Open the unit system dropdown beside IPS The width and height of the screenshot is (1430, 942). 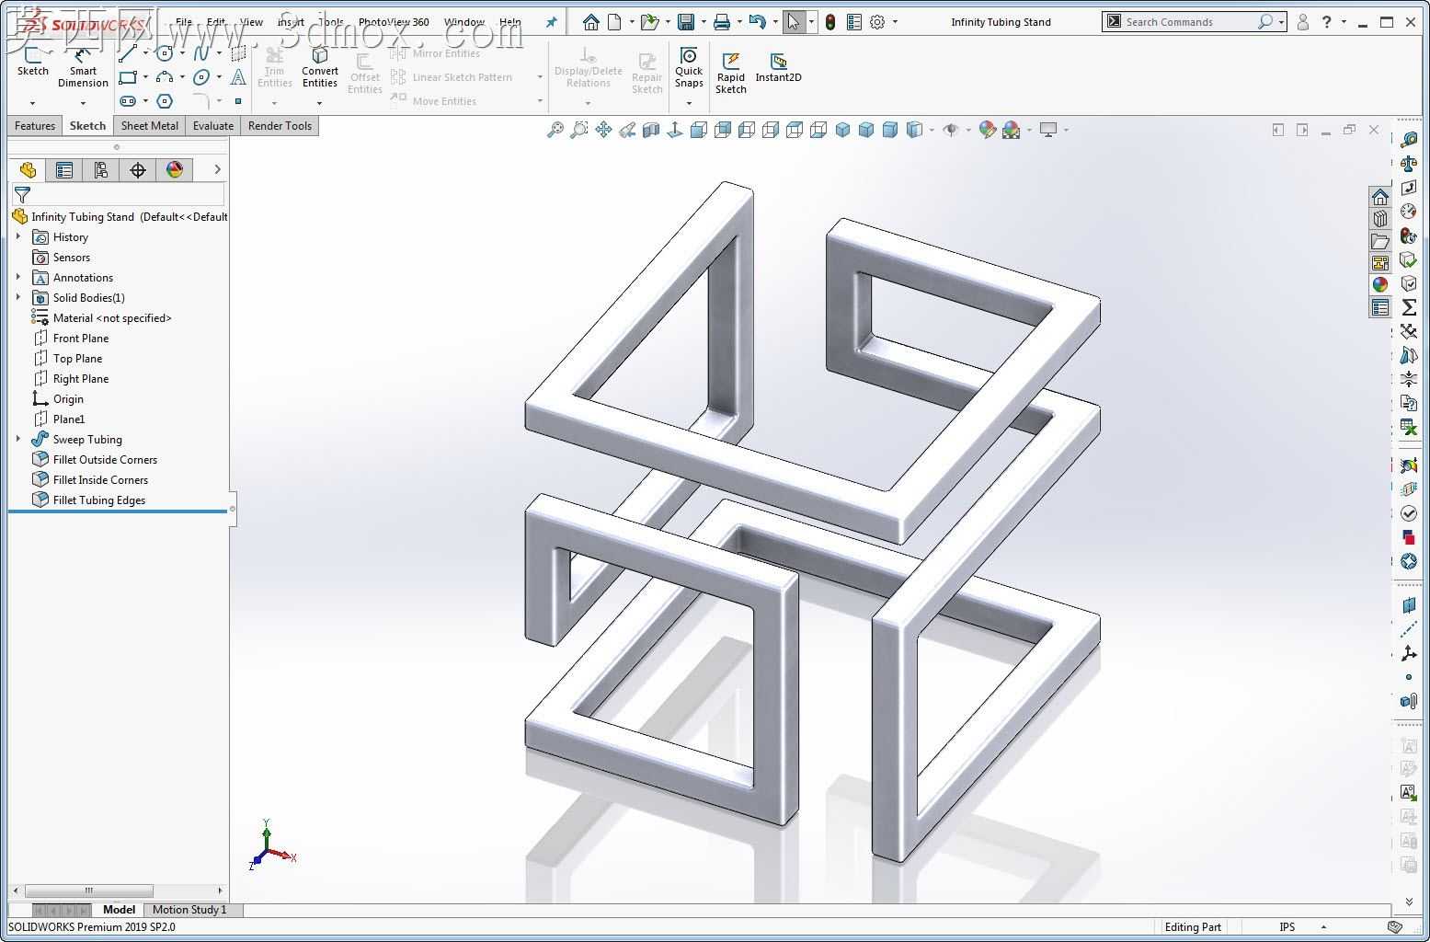[1323, 927]
